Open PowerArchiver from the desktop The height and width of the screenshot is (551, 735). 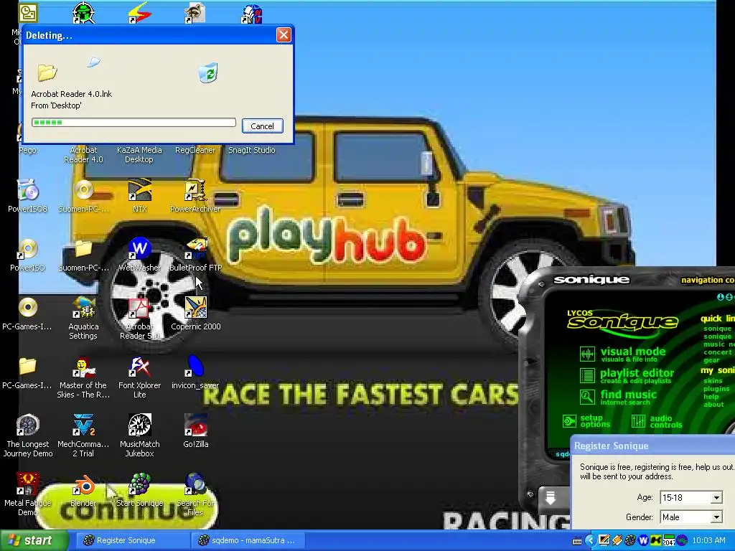click(195, 196)
